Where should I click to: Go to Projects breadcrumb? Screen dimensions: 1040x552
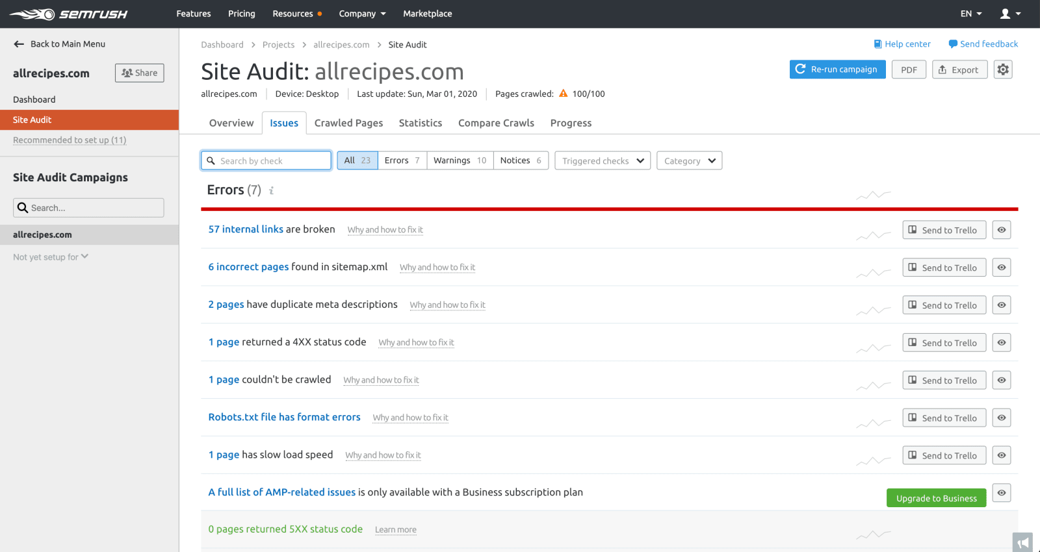[278, 45]
